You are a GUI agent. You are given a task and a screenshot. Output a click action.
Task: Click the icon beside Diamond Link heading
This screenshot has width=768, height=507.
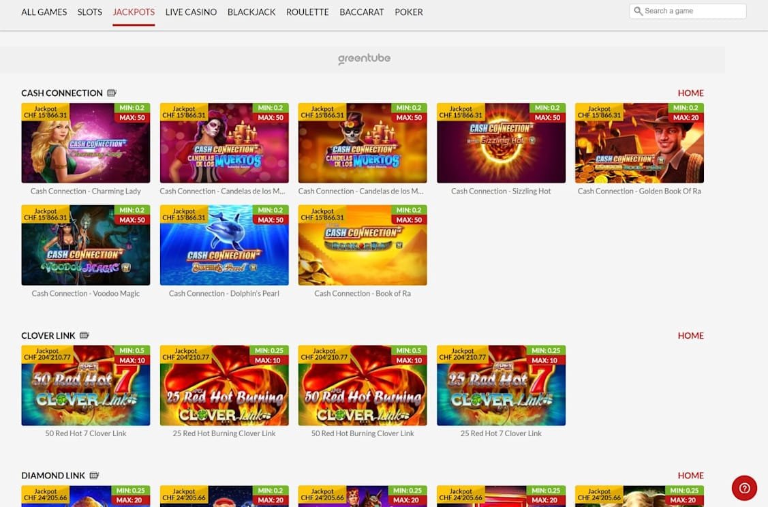click(94, 475)
